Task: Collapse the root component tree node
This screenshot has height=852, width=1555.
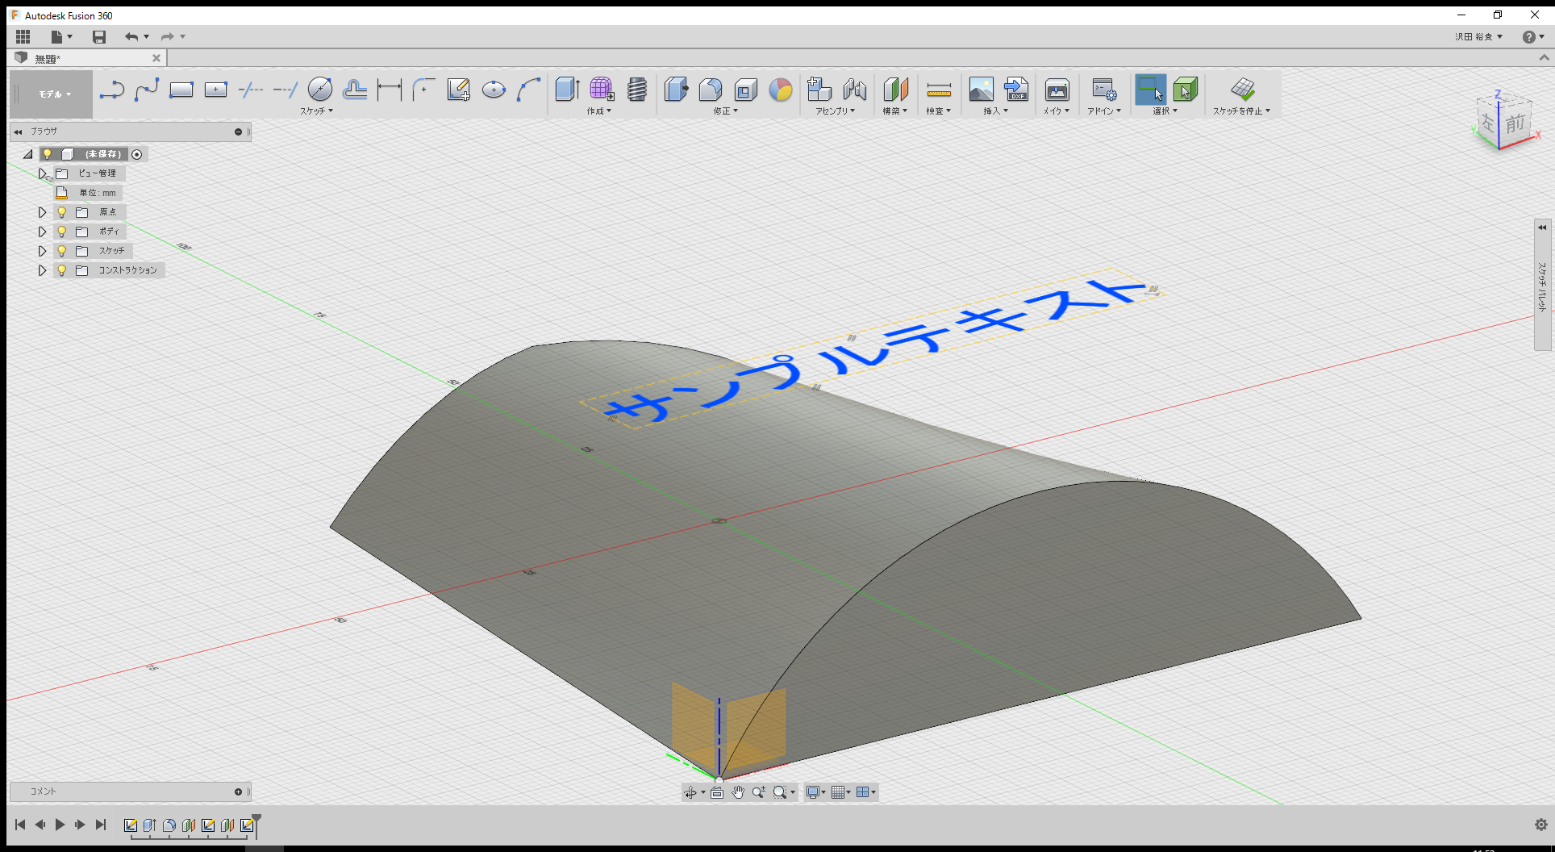Action: 28,154
